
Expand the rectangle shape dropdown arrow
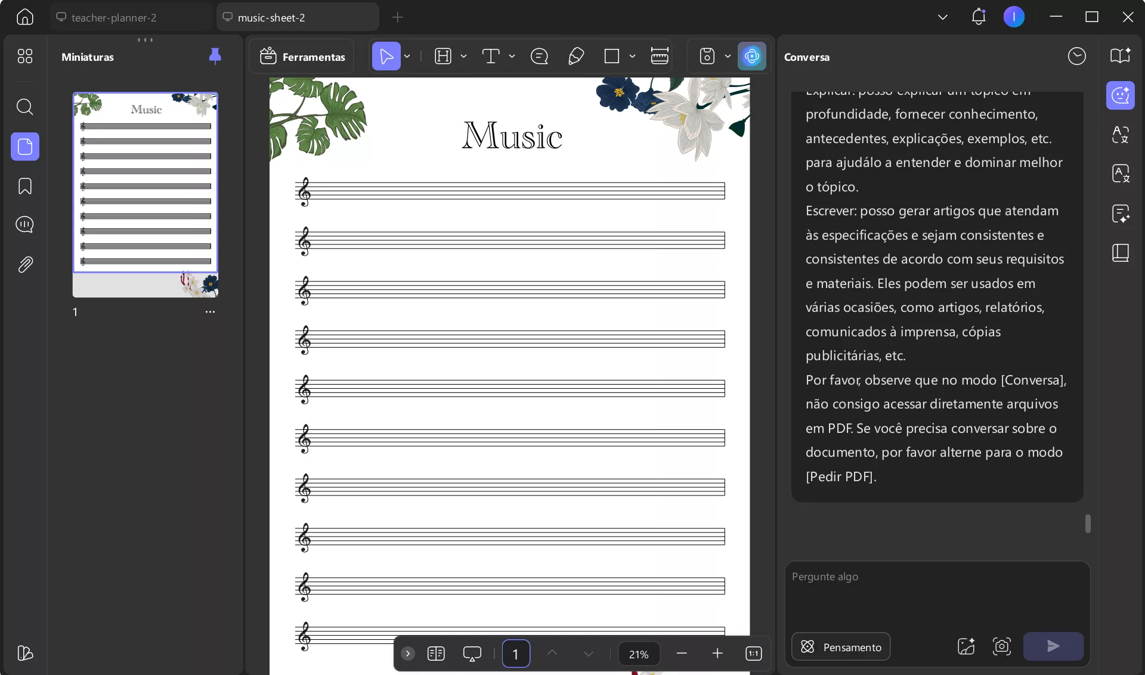pos(632,57)
